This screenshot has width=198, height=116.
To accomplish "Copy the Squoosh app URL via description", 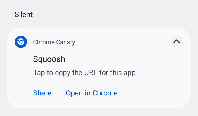I will pos(84,73).
